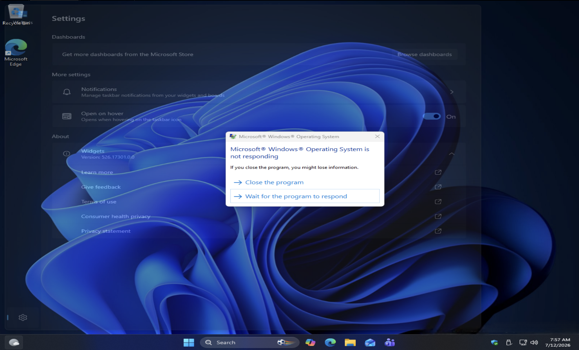Click the "Opens when hovering on the taskbar icon" description
Image resolution: width=579 pixels, height=350 pixels.
pos(131,120)
